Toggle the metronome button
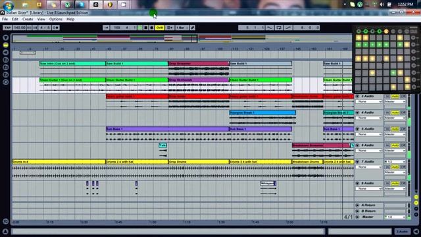Image resolution: width=421 pixels, height=237 pixels. [55, 28]
